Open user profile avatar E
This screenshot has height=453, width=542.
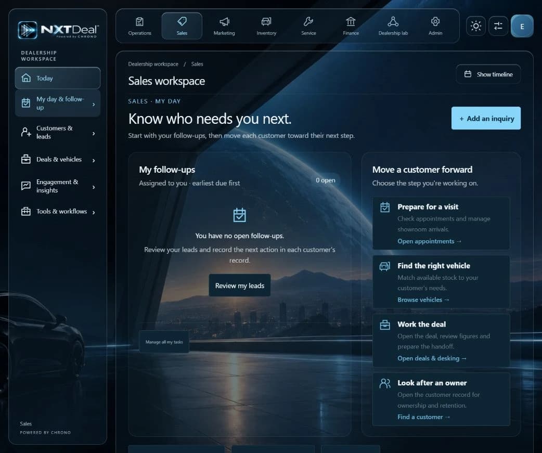coord(522,26)
